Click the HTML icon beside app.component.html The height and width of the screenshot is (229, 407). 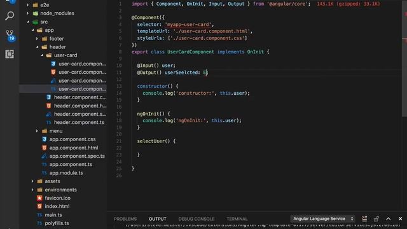[x=44, y=148]
